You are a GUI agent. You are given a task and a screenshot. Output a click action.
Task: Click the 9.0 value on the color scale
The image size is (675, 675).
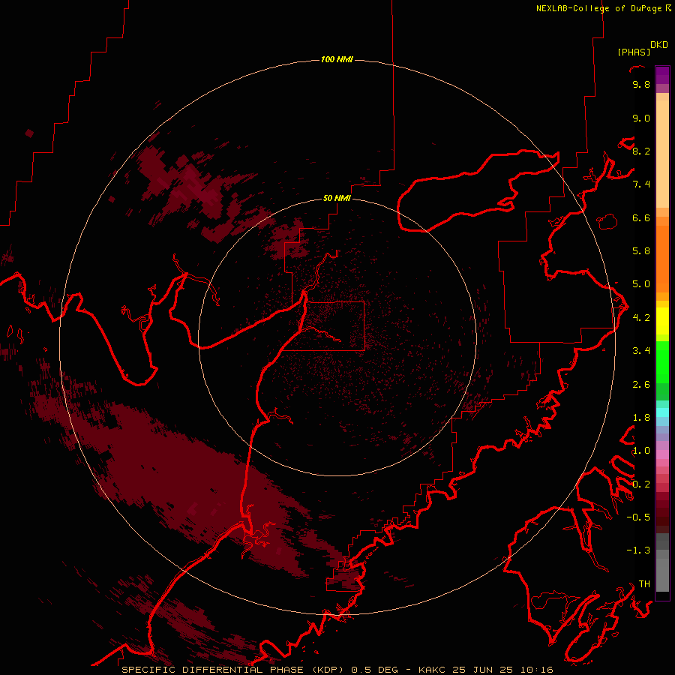click(641, 118)
